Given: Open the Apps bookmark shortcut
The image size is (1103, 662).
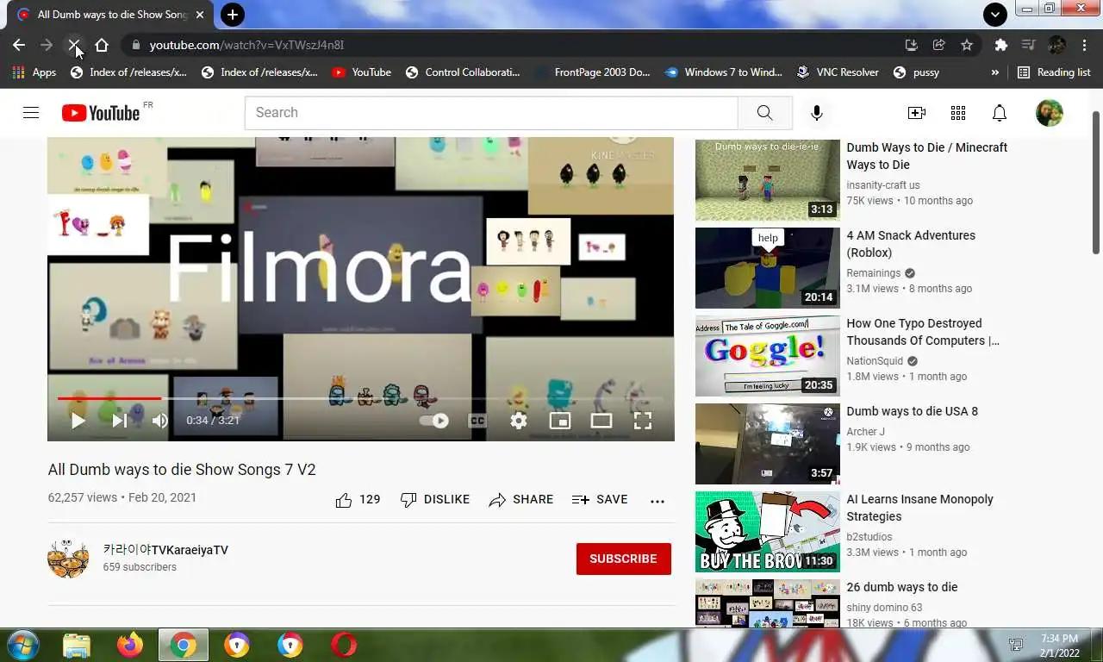Looking at the screenshot, I should [34, 72].
